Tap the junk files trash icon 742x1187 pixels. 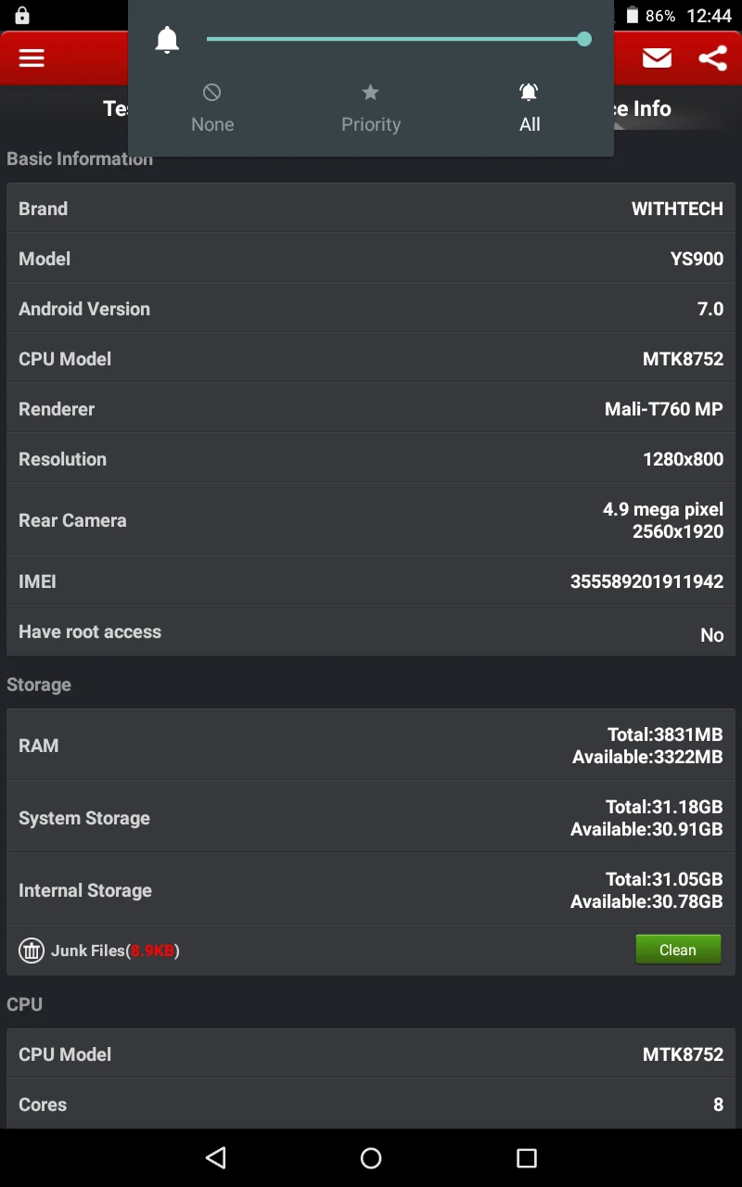point(32,951)
